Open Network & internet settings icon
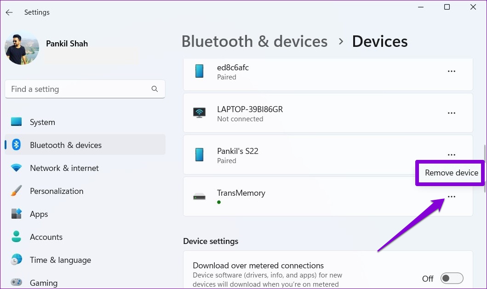 (17, 168)
